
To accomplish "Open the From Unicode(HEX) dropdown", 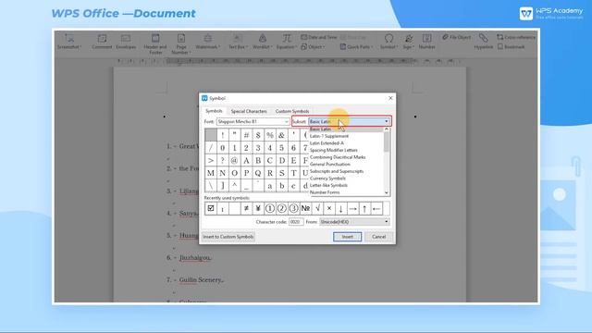I will point(354,222).
